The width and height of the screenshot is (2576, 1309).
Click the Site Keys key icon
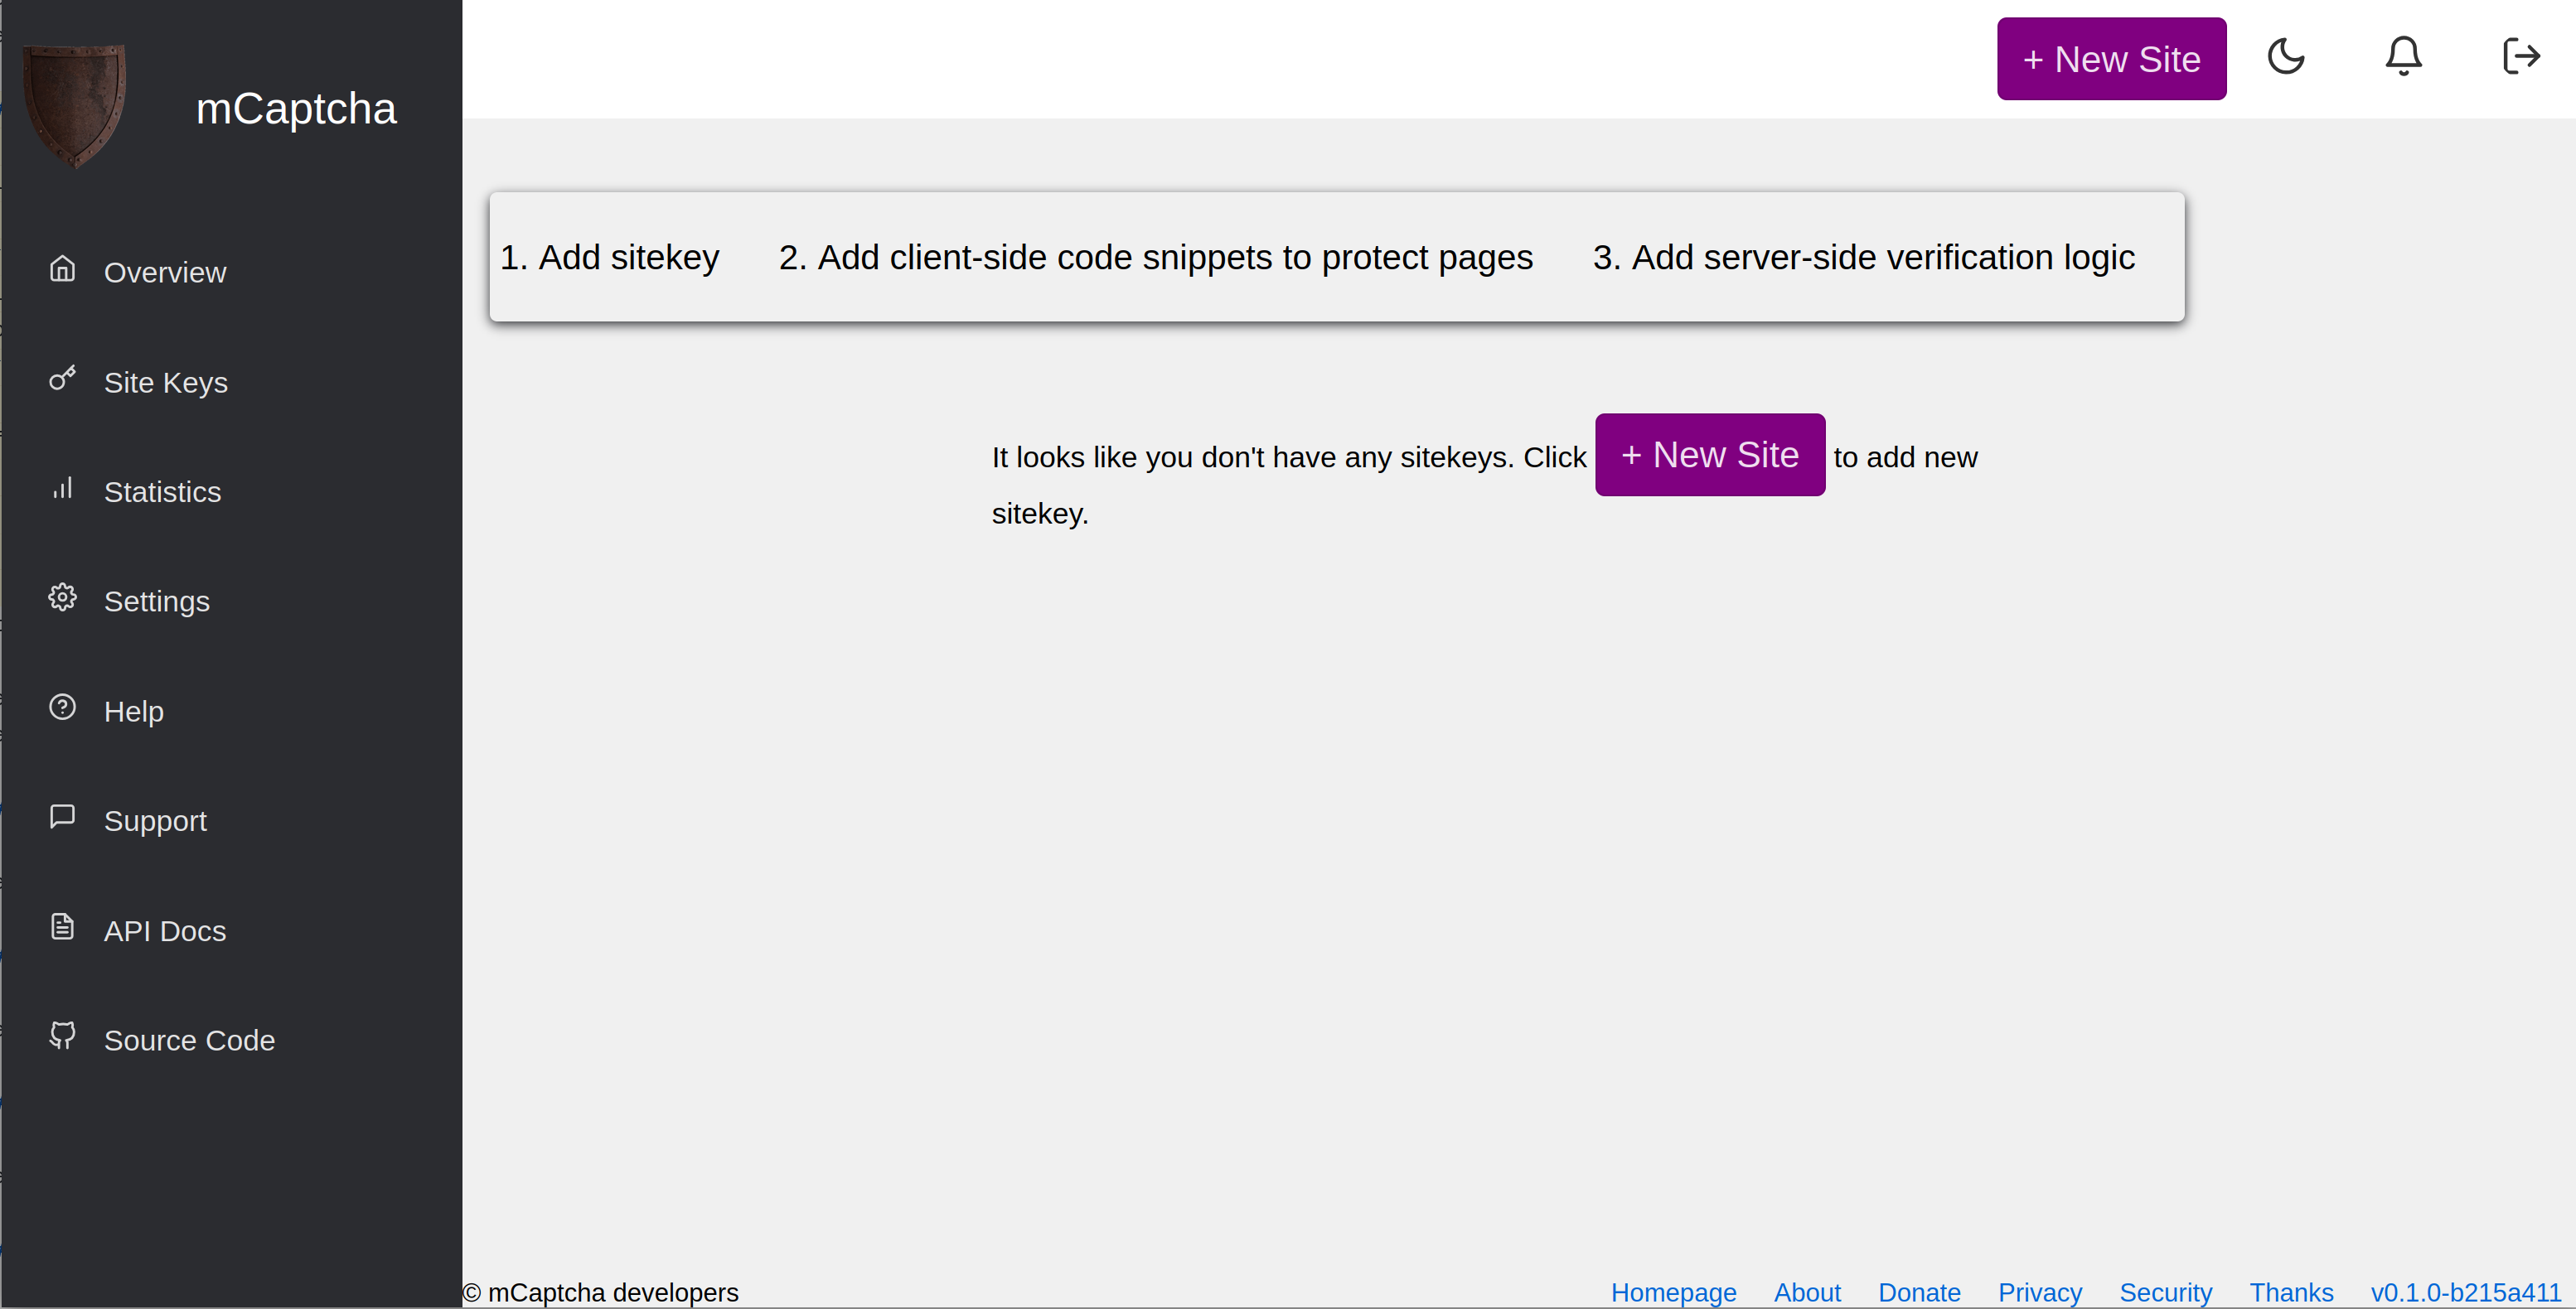click(x=62, y=379)
